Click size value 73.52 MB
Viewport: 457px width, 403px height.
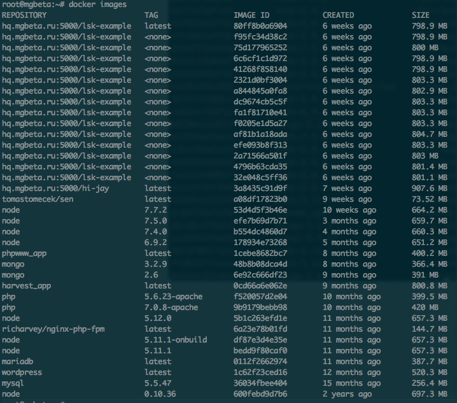(430, 199)
